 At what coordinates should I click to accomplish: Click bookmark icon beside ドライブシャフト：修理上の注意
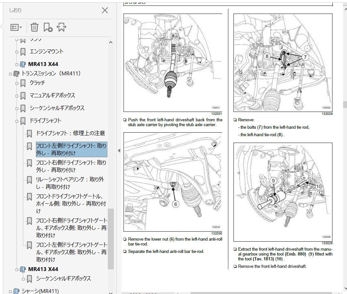[29, 134]
